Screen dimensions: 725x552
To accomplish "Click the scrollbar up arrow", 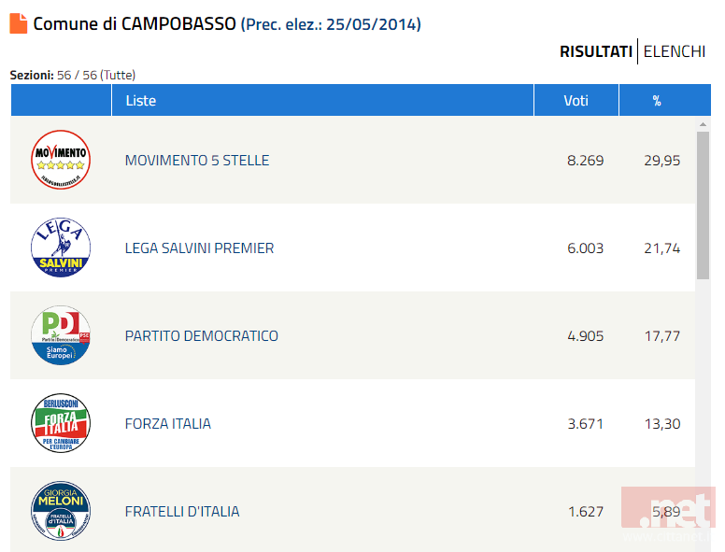I will 703,124.
